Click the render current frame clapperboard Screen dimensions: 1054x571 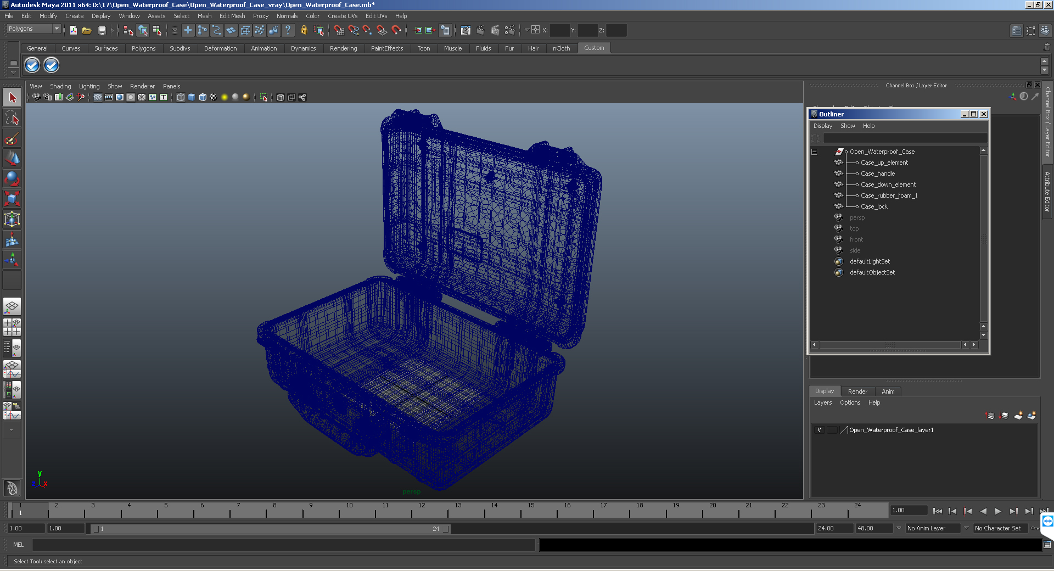(x=480, y=30)
